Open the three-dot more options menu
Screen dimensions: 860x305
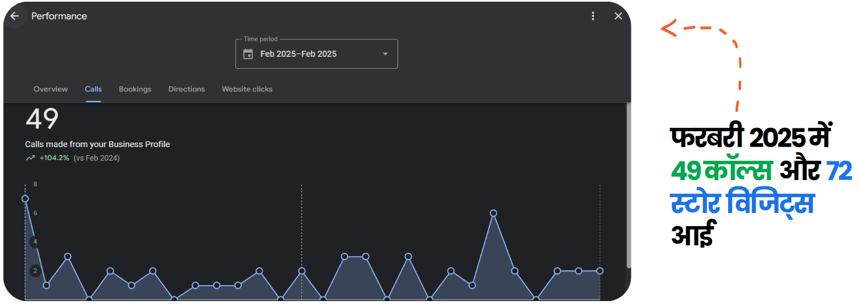click(x=593, y=16)
